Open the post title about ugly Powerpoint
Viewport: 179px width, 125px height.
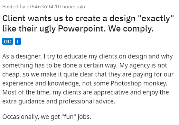point(88,23)
